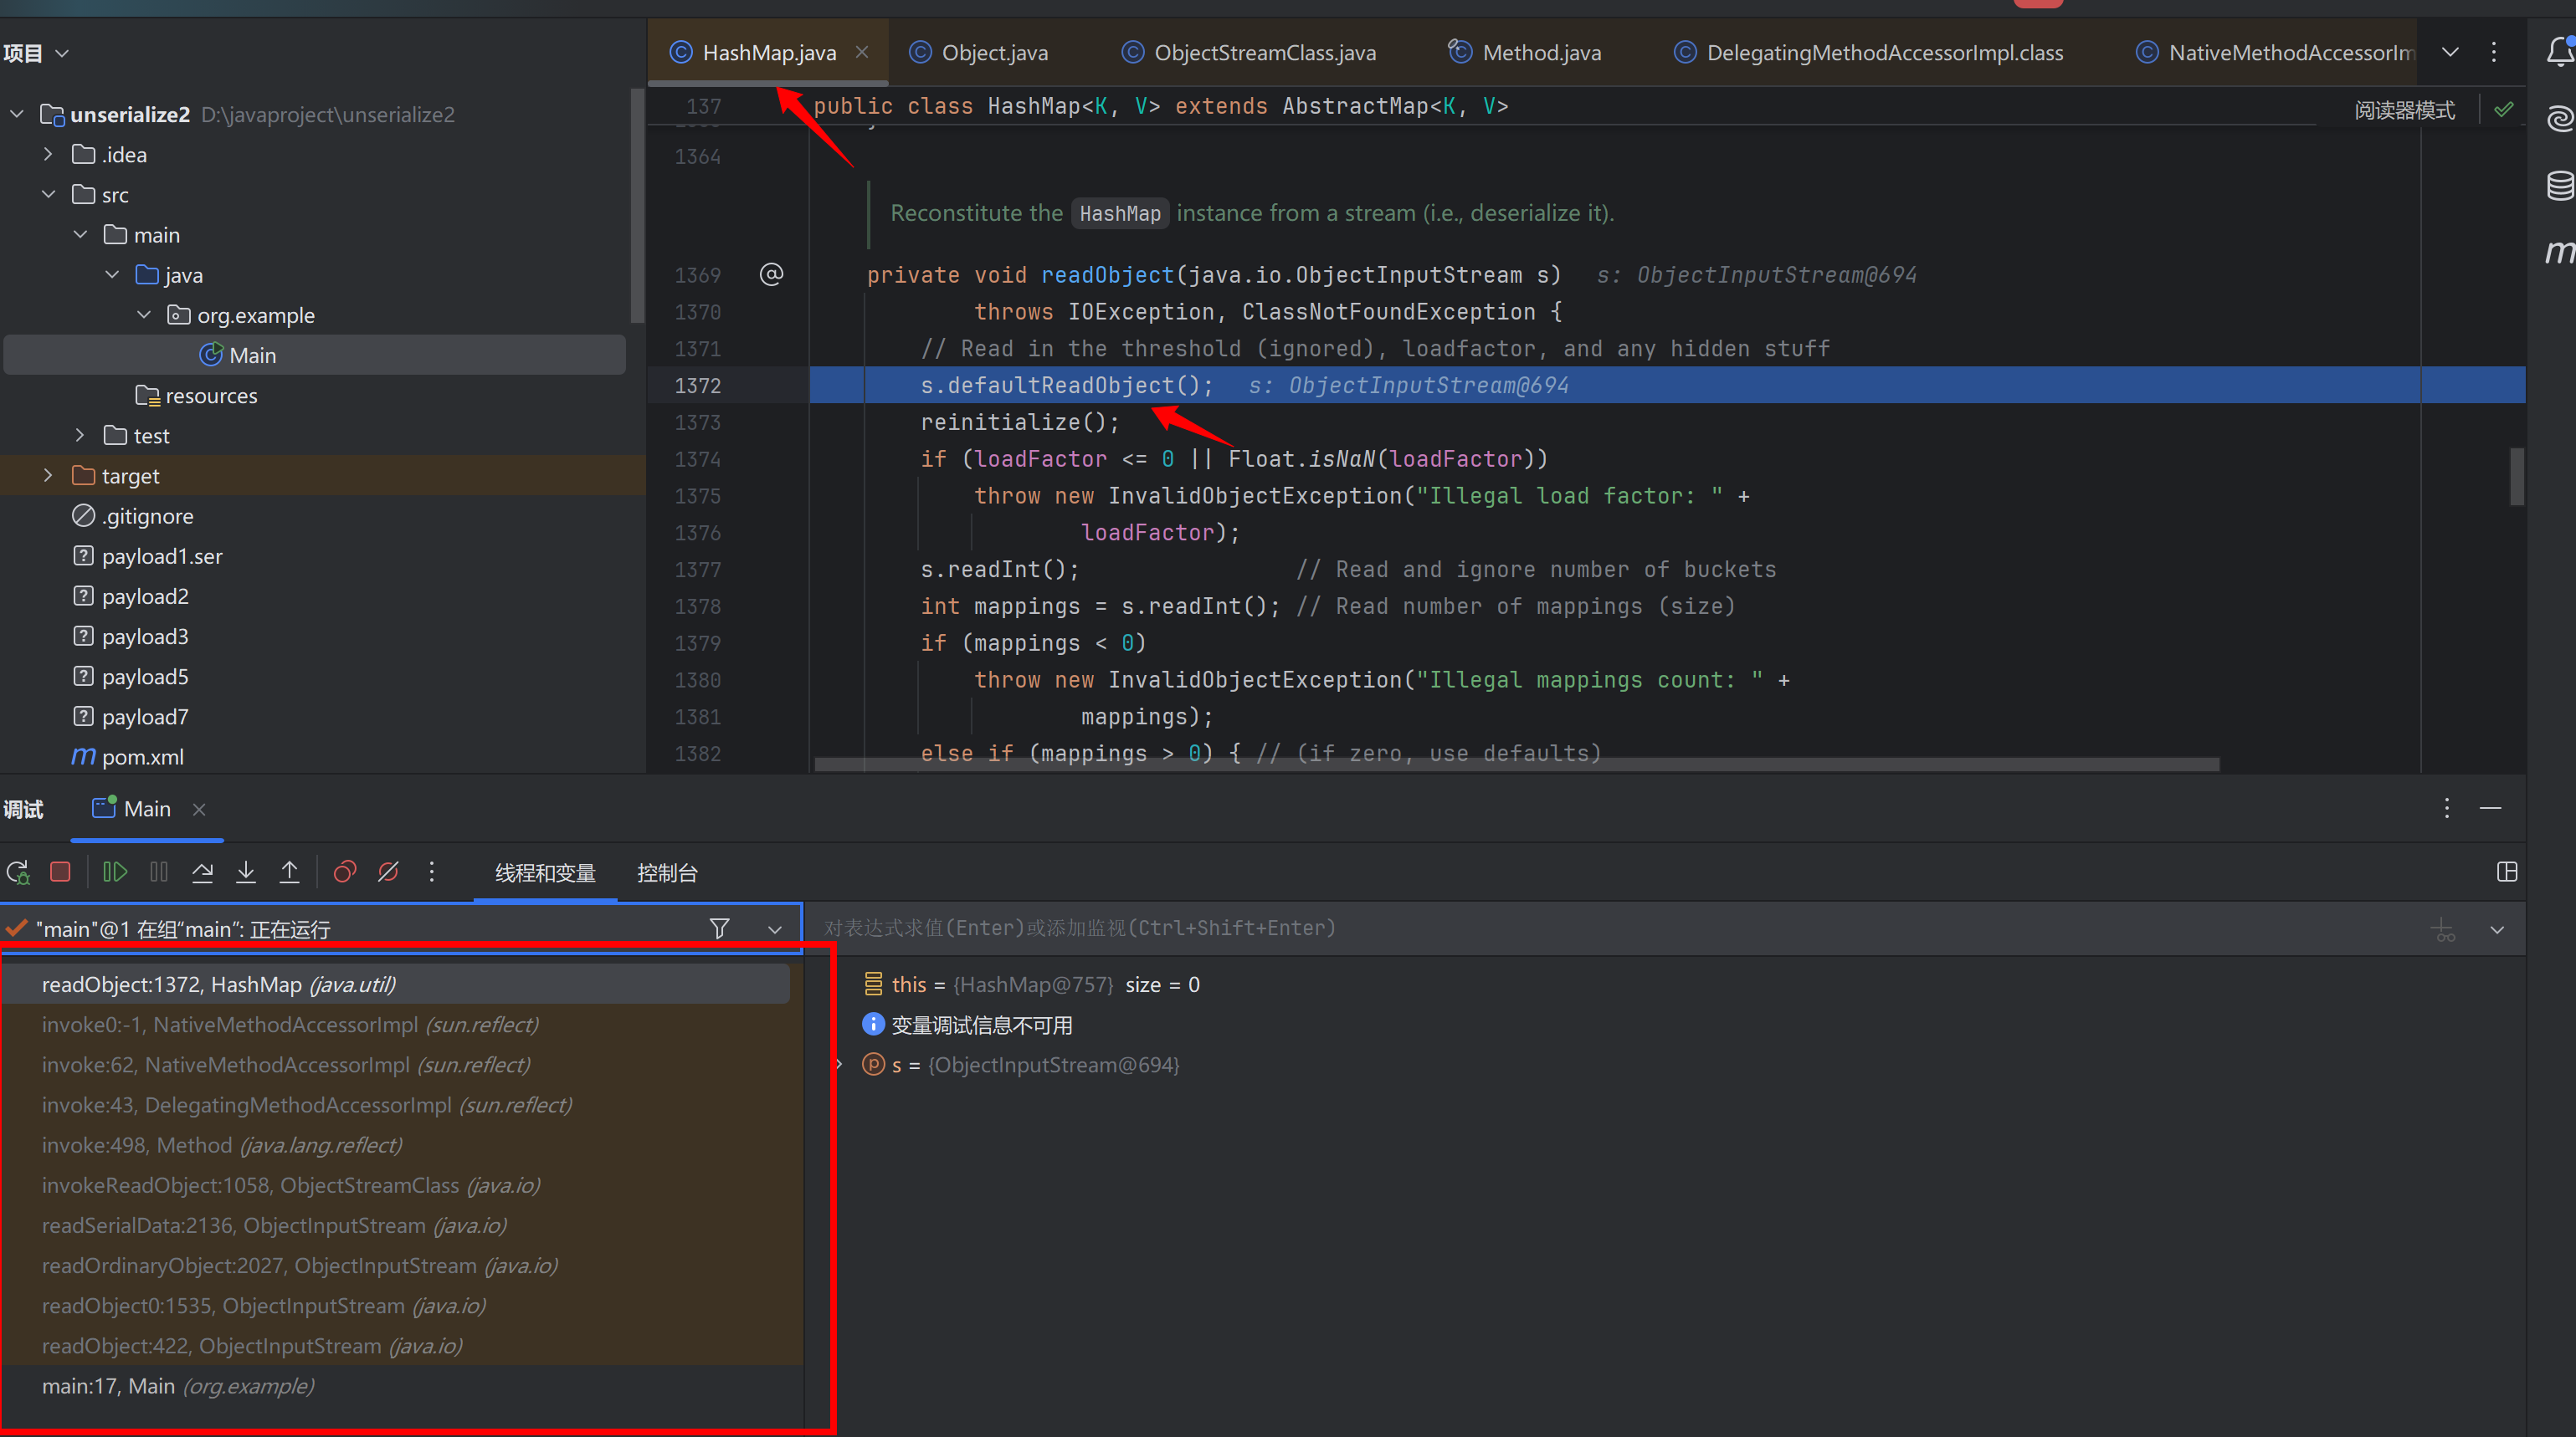Screen dimensions: 2576x1437
Task: Open the thread selector dropdown arrow
Action: 774,929
